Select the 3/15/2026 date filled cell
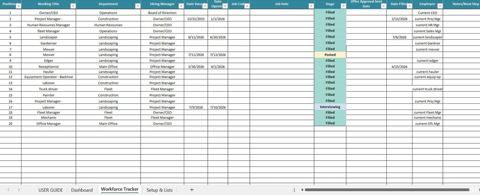Screen dimensions: 480x195 tap(399, 19)
